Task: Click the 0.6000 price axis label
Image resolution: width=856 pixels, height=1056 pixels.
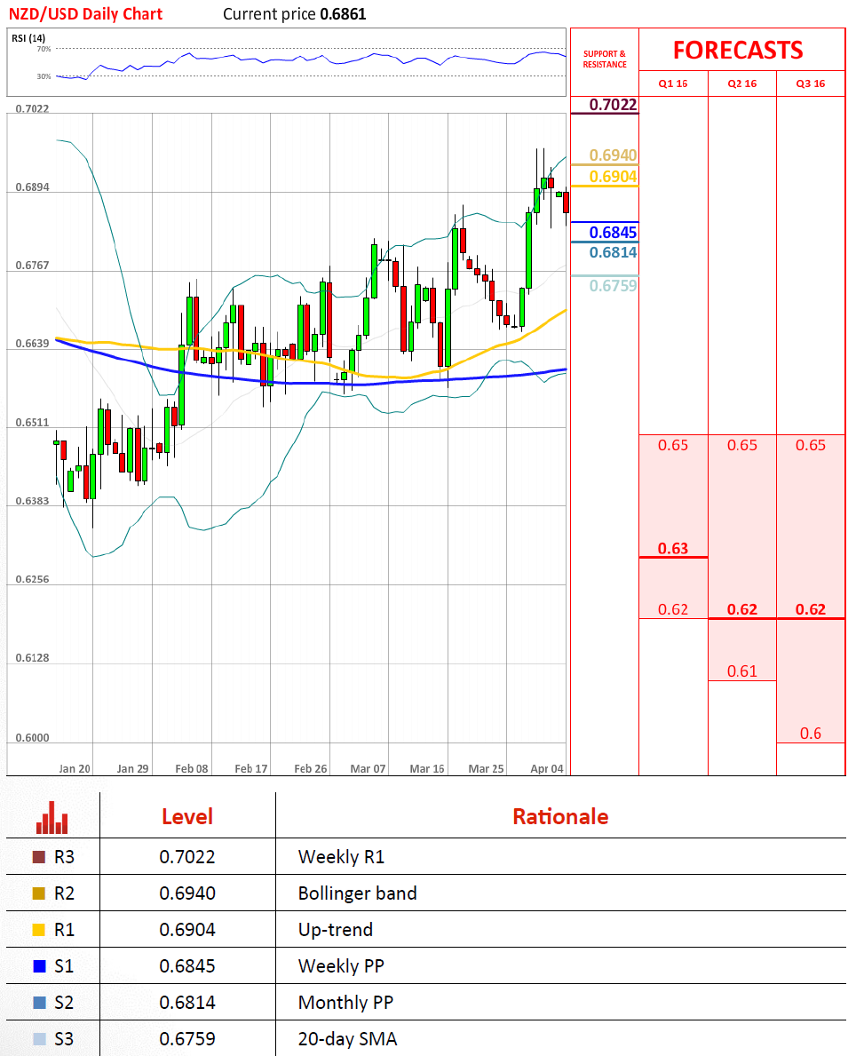Action: (32, 737)
